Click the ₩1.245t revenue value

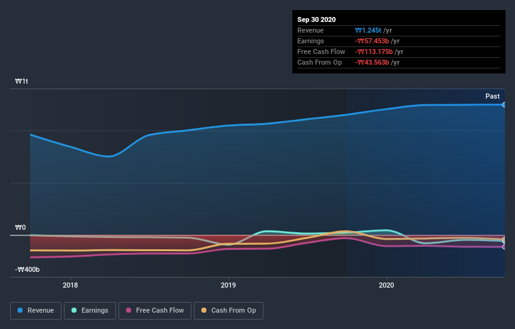pos(368,30)
